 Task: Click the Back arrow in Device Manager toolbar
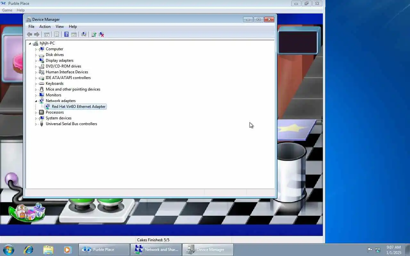tap(29, 34)
